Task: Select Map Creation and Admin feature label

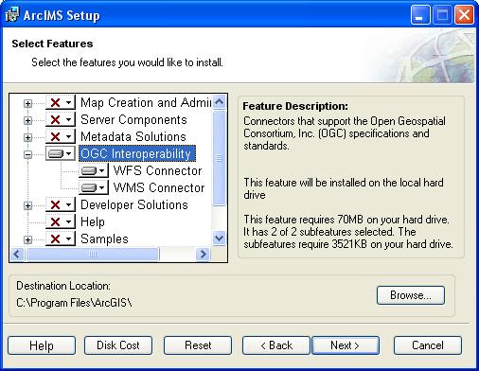Action: (146, 102)
